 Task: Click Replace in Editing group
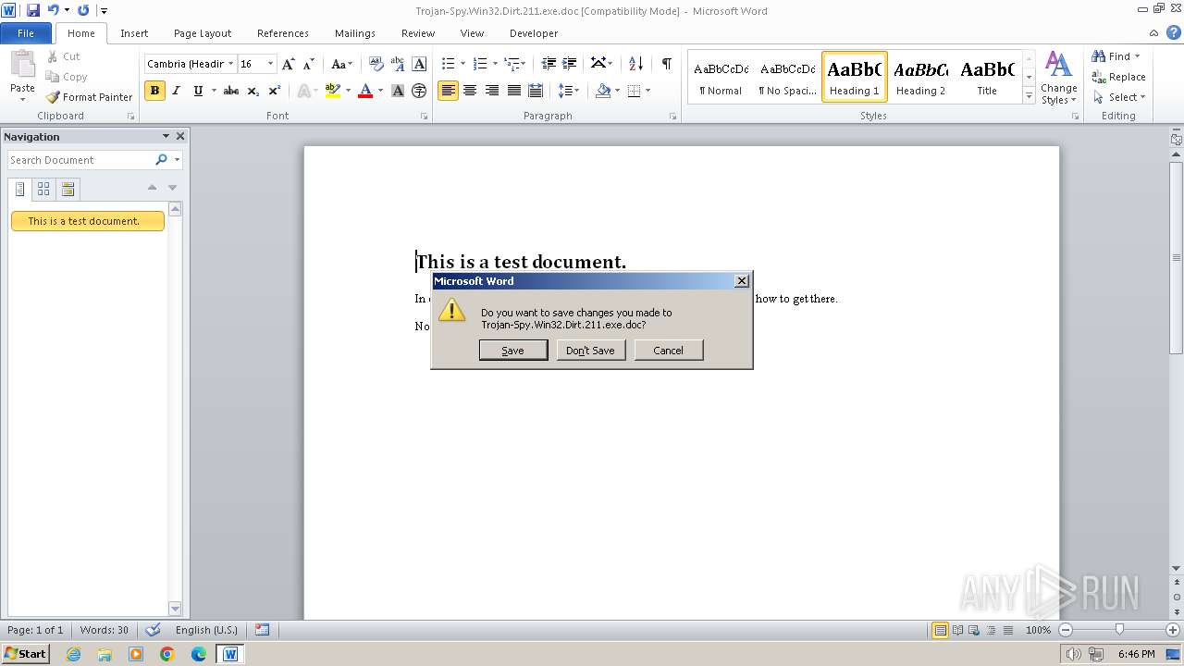click(1119, 77)
